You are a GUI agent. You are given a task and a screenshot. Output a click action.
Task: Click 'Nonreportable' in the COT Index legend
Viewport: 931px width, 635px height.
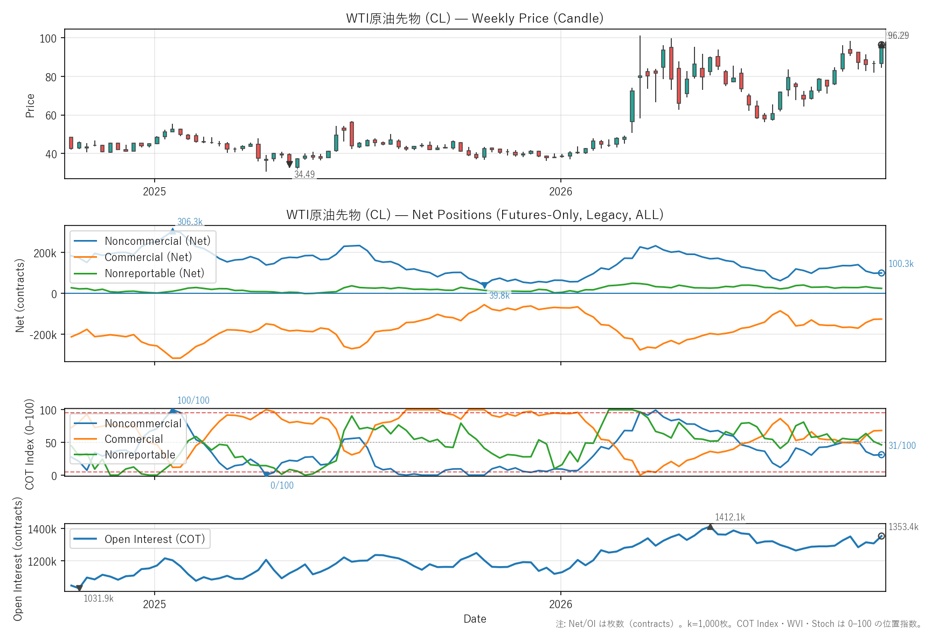pyautogui.click(x=140, y=455)
